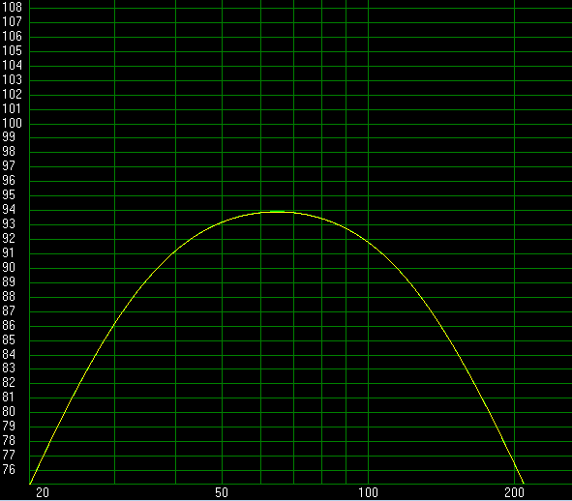Click the y-axis label 81

(x=9, y=397)
